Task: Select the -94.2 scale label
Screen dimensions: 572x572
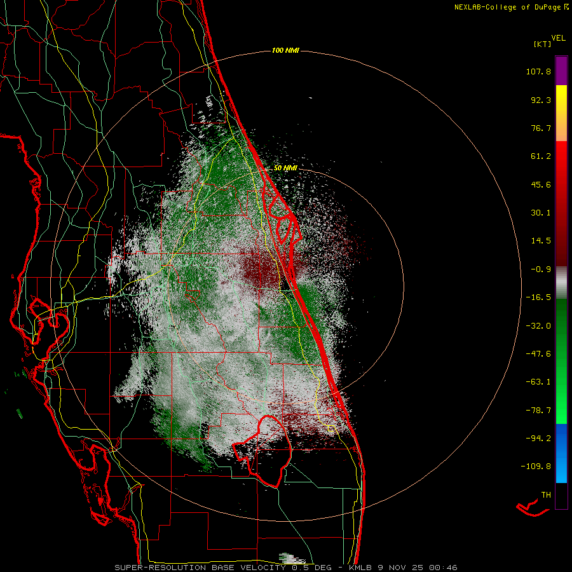Action: [538, 439]
